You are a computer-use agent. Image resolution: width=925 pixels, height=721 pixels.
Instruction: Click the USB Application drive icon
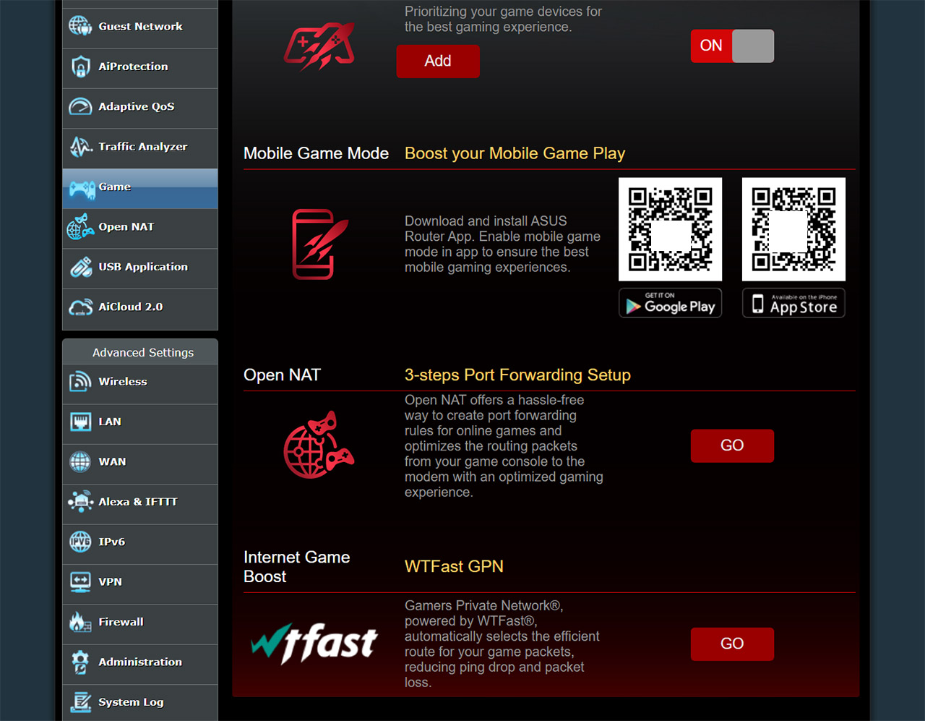coord(80,267)
